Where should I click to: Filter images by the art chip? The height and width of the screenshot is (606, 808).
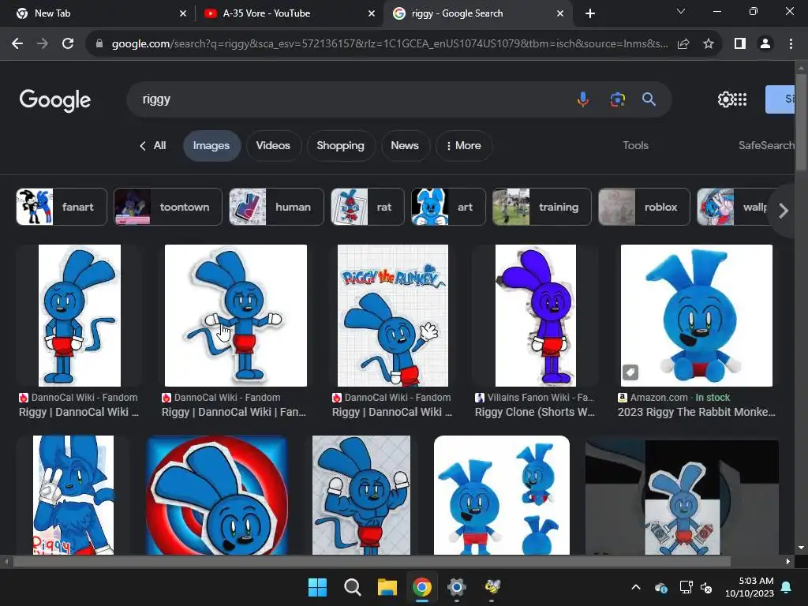[448, 207]
